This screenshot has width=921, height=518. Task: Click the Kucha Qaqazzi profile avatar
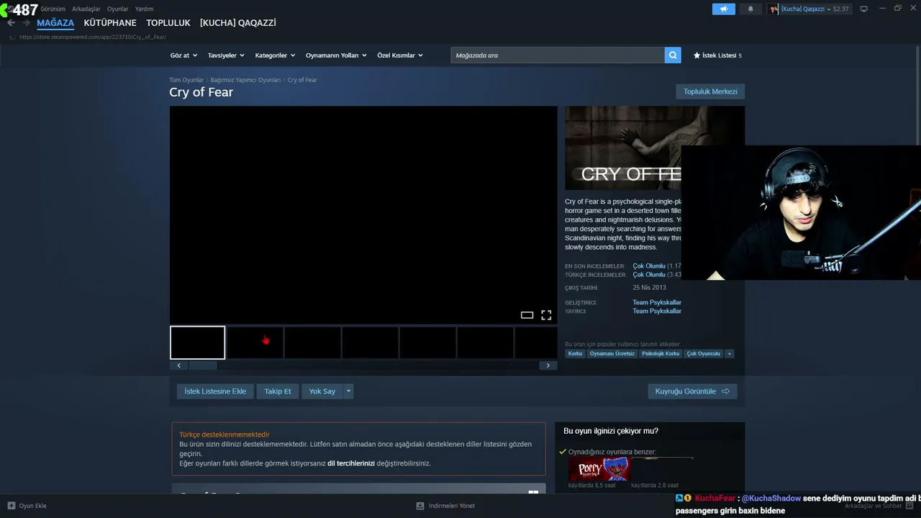(x=773, y=9)
